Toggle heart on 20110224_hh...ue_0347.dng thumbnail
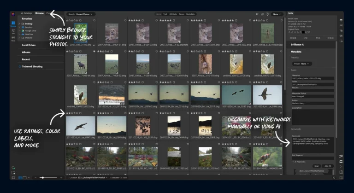The image size is (354, 193). coord(94,113)
